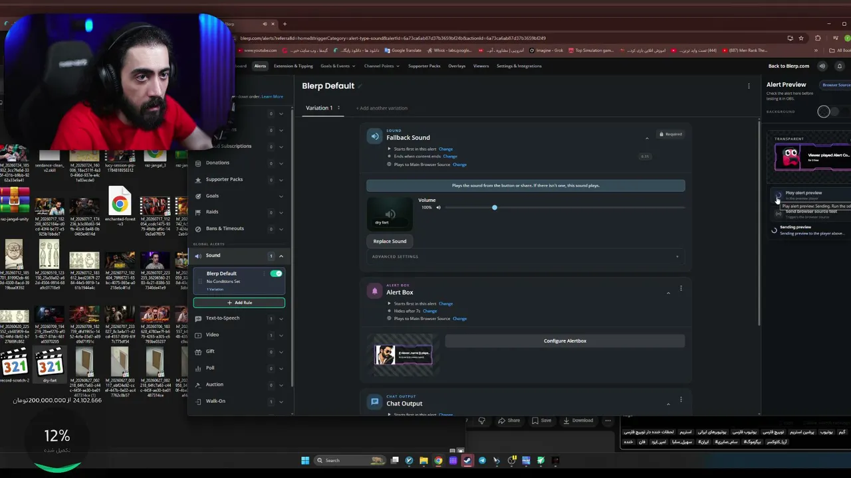The width and height of the screenshot is (851, 478).
Task: Open Blerp notifications bell
Action: 839,66
